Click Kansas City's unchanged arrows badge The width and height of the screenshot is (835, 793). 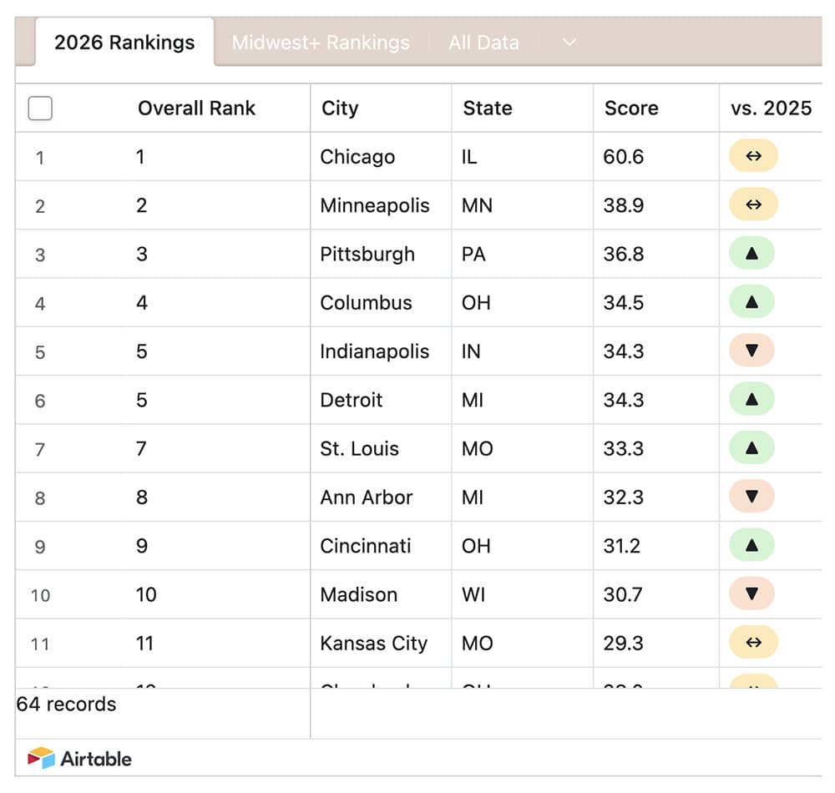point(753,643)
